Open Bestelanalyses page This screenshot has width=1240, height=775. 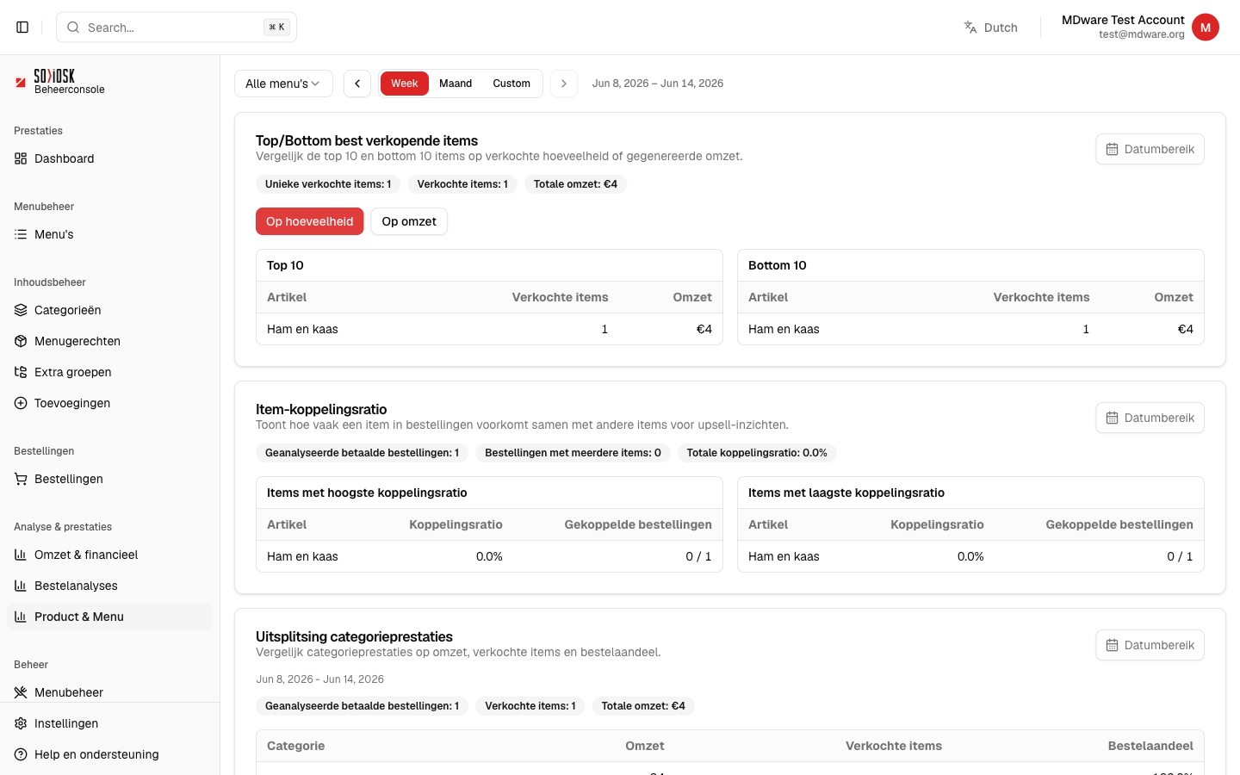click(x=110, y=586)
